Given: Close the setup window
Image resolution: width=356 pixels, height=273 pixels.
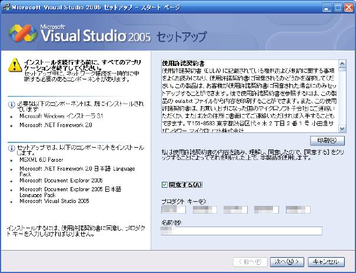Looking at the screenshot, I should click(x=348, y=8).
